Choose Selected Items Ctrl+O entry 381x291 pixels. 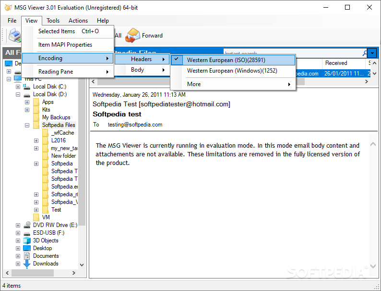pos(68,31)
